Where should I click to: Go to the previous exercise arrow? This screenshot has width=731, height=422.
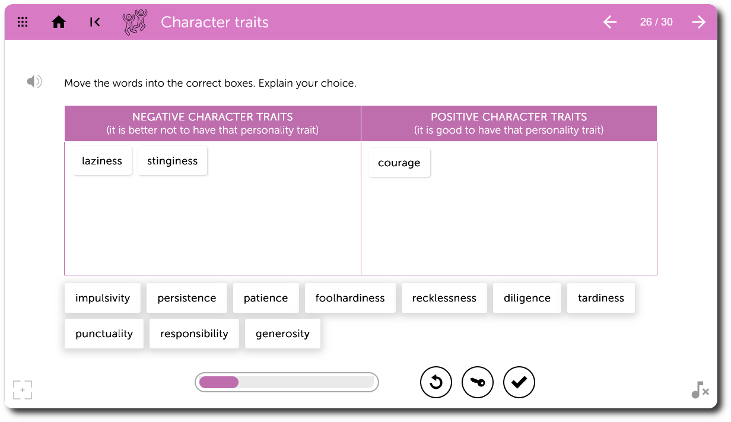610,23
